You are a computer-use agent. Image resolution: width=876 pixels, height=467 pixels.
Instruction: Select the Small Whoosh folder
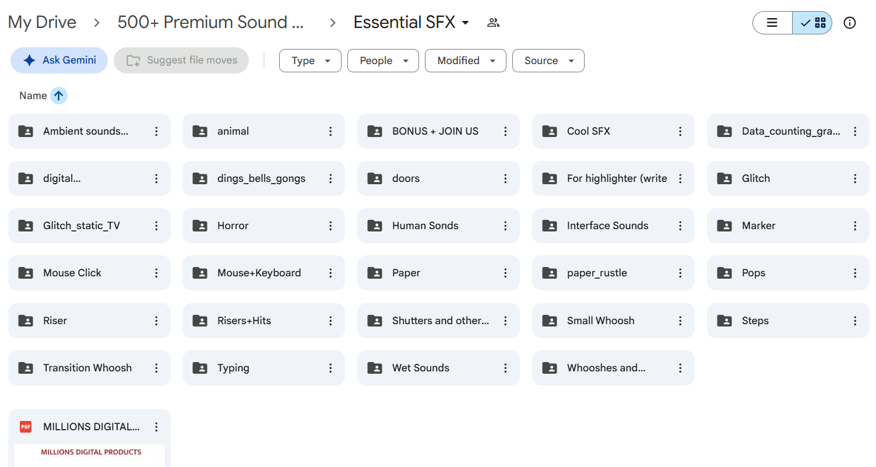613,321
